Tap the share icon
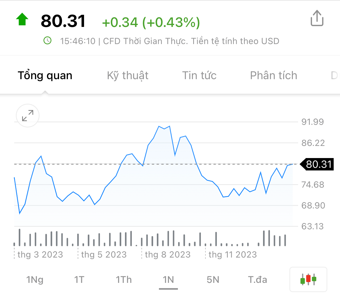Viewport: 340px width, 300px height. 317,18
